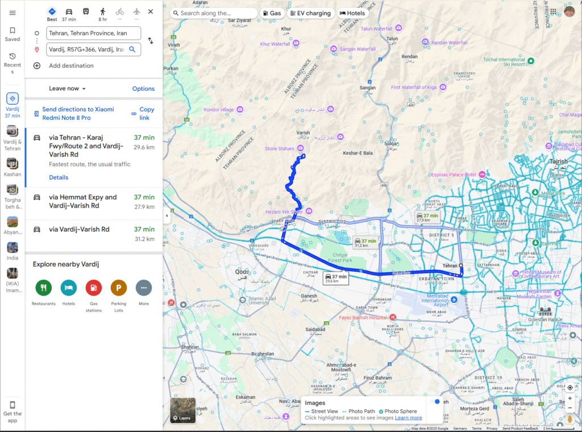Filter by EV charging along route

(311, 13)
